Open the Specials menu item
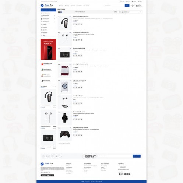183x183 pixels. (73, 6)
